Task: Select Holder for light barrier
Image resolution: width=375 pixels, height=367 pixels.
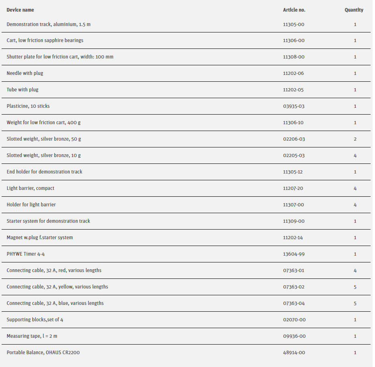Action: (31, 205)
